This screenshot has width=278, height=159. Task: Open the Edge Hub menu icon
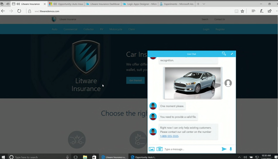tap(253, 11)
